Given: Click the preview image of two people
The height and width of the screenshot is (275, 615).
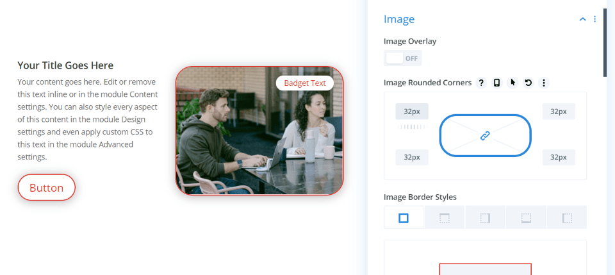Looking at the screenshot, I should (259, 141).
